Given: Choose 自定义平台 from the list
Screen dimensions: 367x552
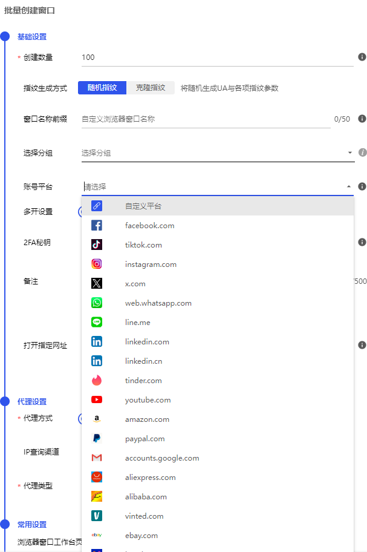Looking at the screenshot, I should pos(218,206).
